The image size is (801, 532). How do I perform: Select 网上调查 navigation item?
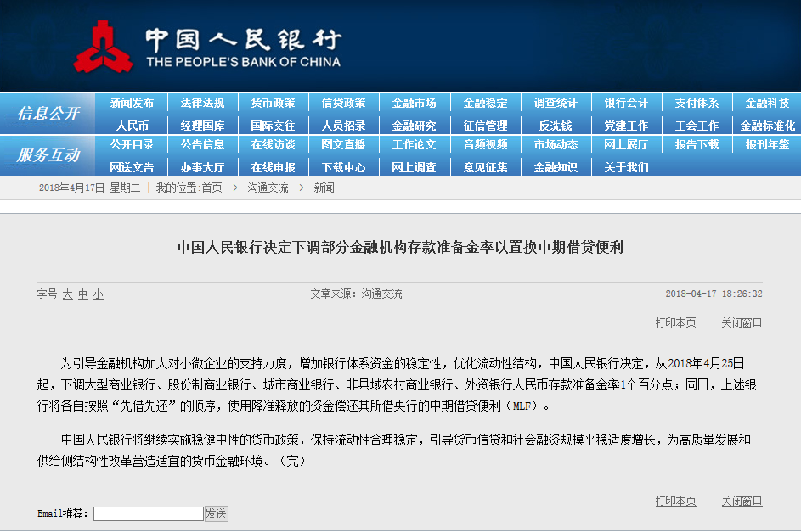tap(414, 167)
